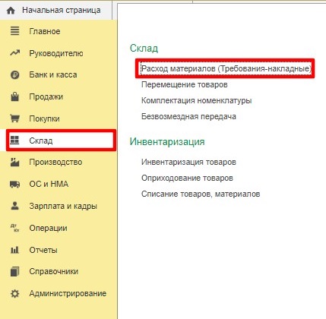Switch to the Начальная страница tab

coord(62,11)
